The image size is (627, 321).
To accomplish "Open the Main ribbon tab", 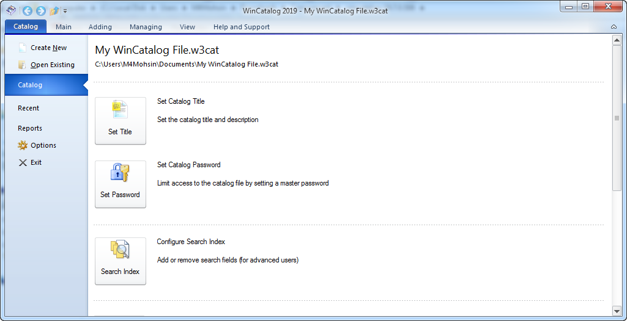I will (x=64, y=27).
